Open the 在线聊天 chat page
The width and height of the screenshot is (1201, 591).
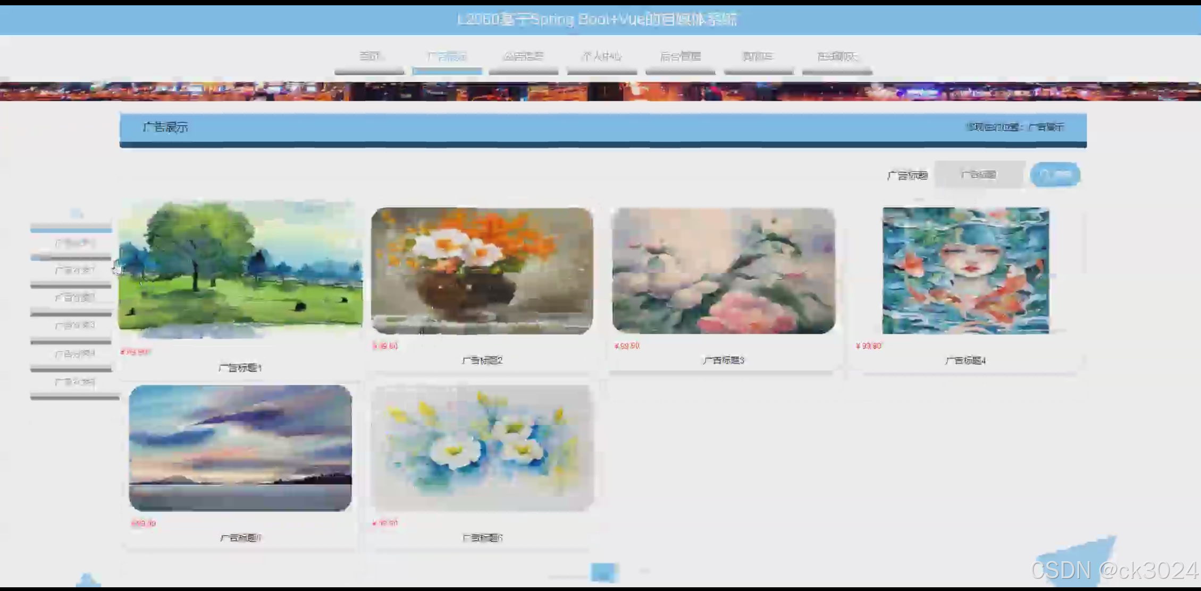(836, 57)
